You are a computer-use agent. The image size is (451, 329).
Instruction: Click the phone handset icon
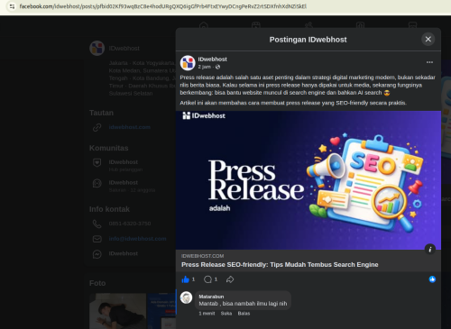pos(97,224)
